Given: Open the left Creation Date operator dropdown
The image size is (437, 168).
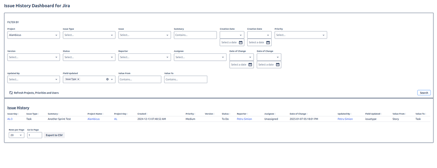Looking at the screenshot, I should point(232,35).
